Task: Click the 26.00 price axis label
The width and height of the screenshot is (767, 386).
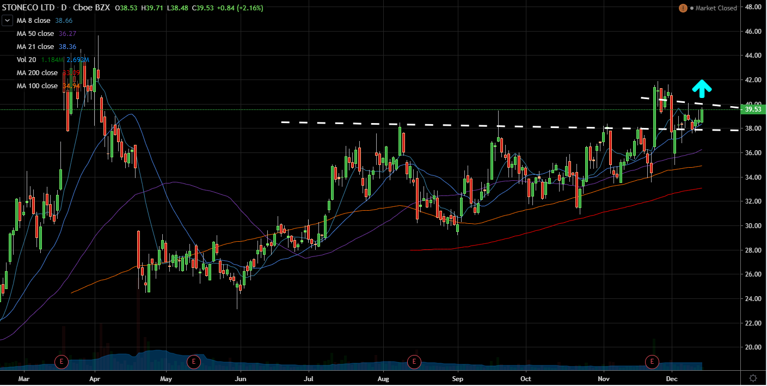Action: (752, 274)
